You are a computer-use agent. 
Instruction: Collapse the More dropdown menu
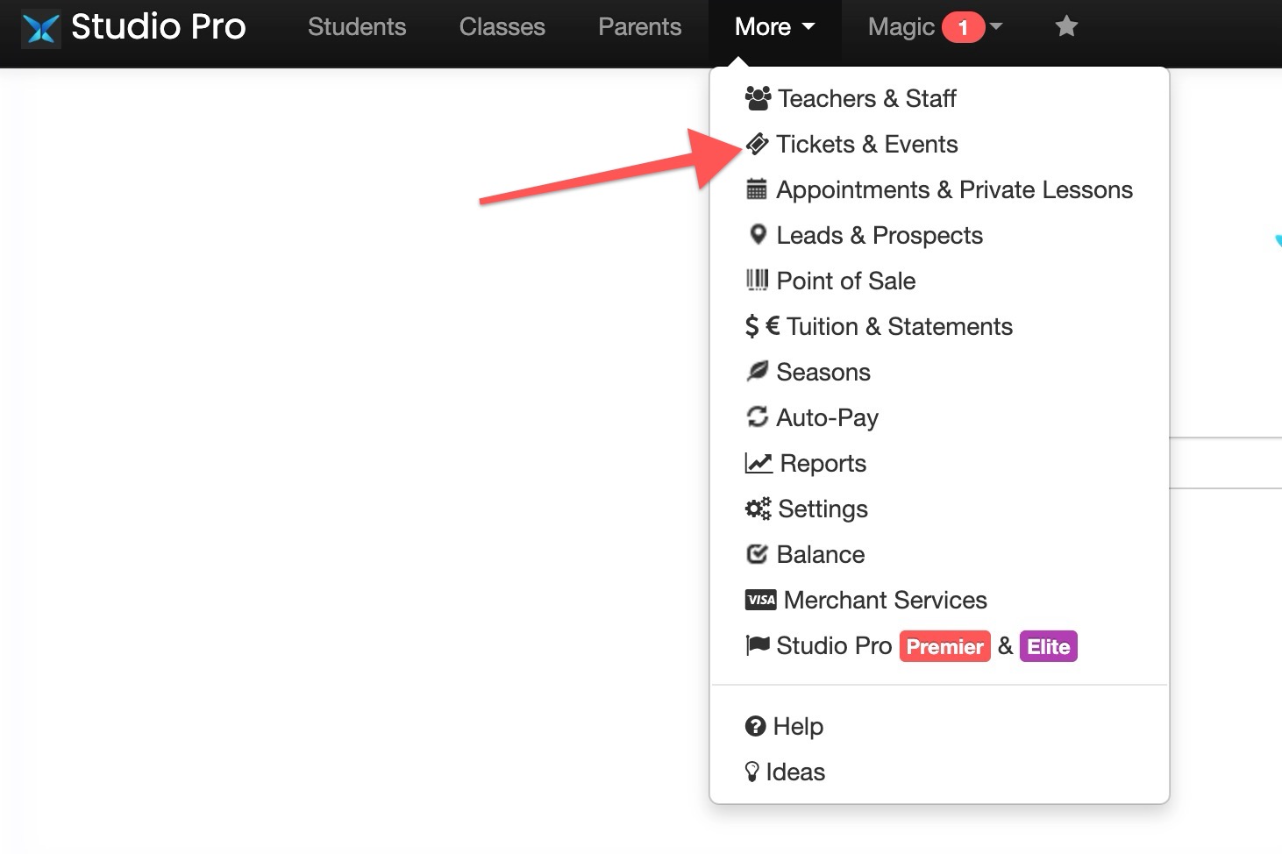[775, 27]
